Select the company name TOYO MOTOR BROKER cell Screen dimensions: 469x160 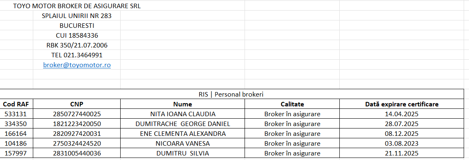pos(77,6)
